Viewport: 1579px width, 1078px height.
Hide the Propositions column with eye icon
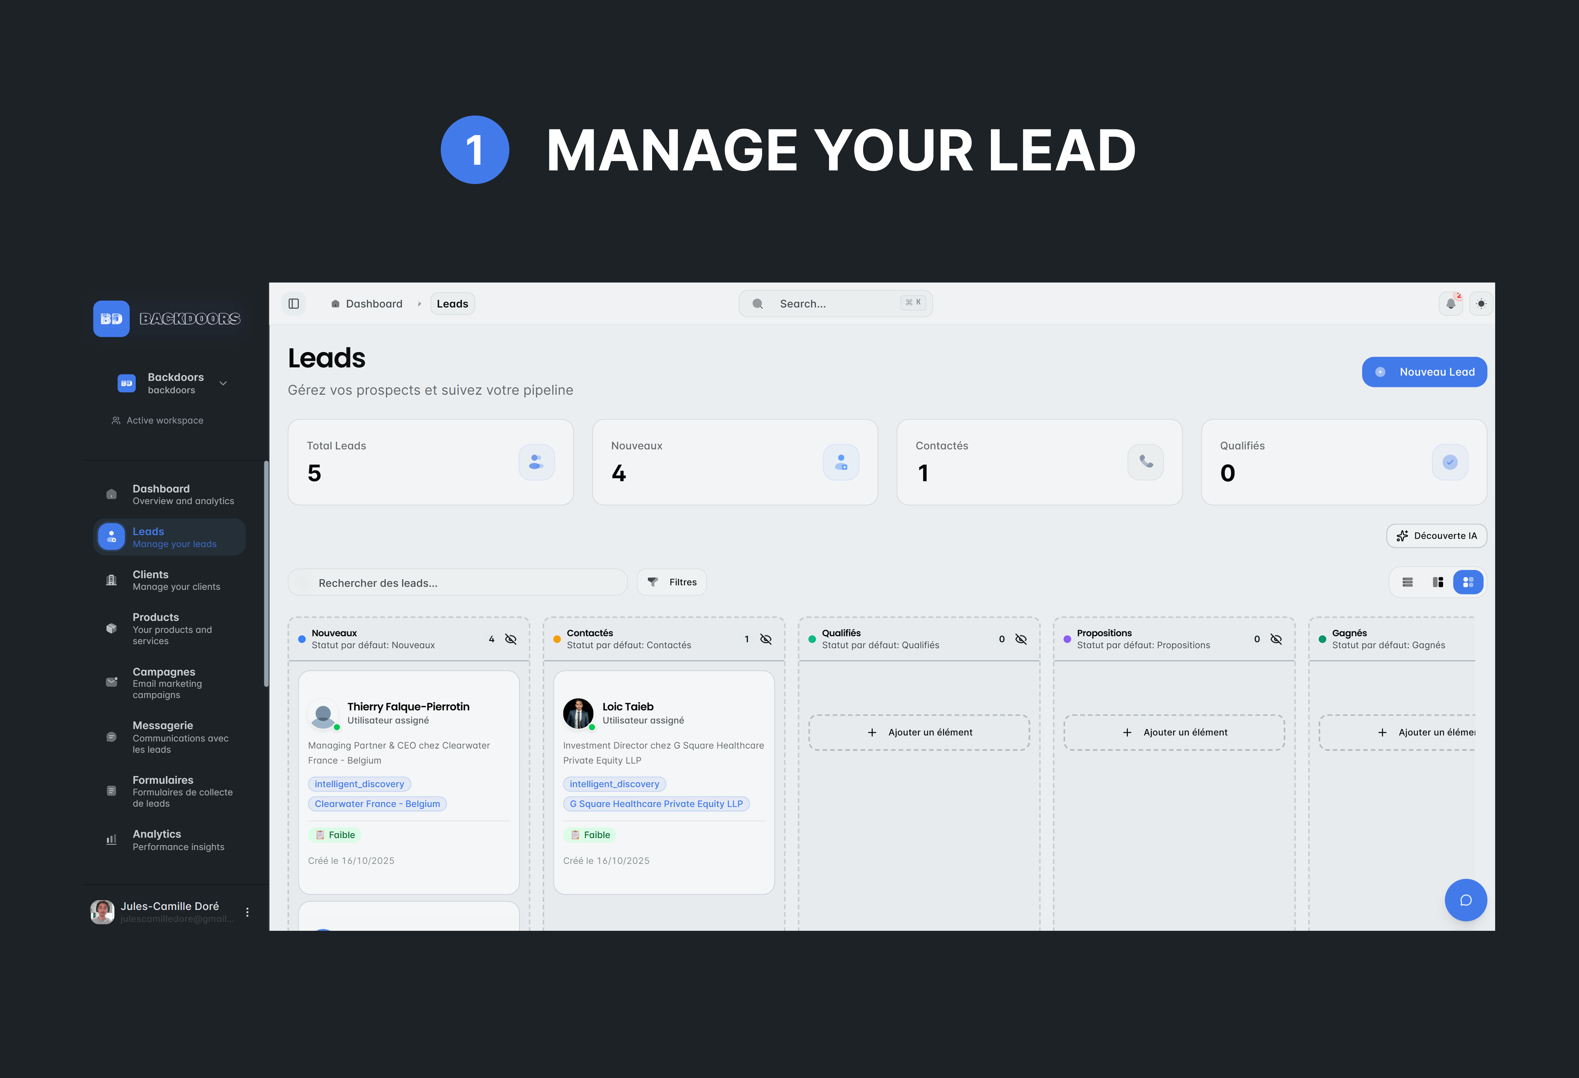(1276, 639)
